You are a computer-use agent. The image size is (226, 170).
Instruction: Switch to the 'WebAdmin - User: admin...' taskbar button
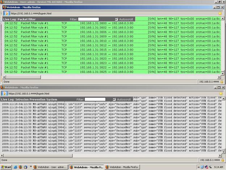point(50,167)
